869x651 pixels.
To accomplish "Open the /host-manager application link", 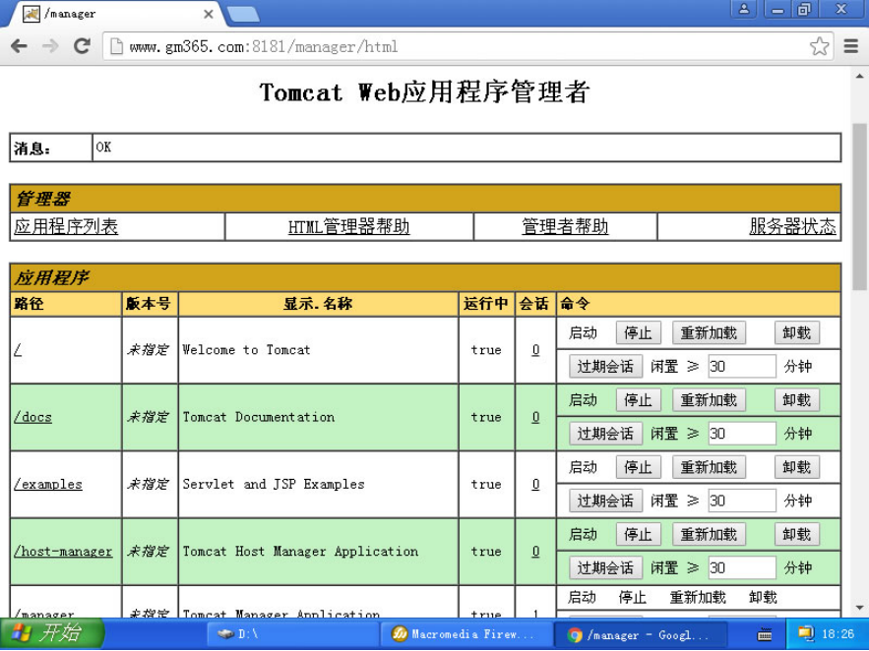I will tap(63, 552).
